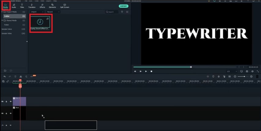The width and height of the screenshot is (261, 131).
Task: Click the EXPORT button
Action: pos(123,6)
